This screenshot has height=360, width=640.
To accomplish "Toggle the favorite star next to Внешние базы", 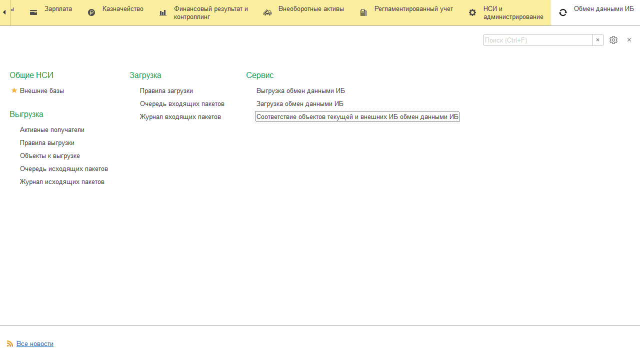I will (14, 90).
